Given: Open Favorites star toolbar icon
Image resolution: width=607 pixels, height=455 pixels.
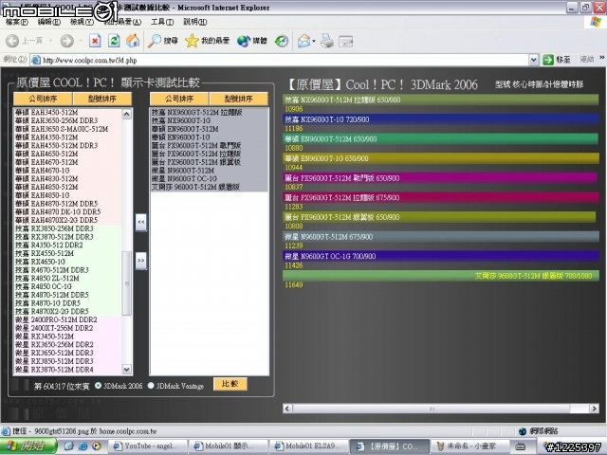Looking at the screenshot, I should tap(192, 41).
